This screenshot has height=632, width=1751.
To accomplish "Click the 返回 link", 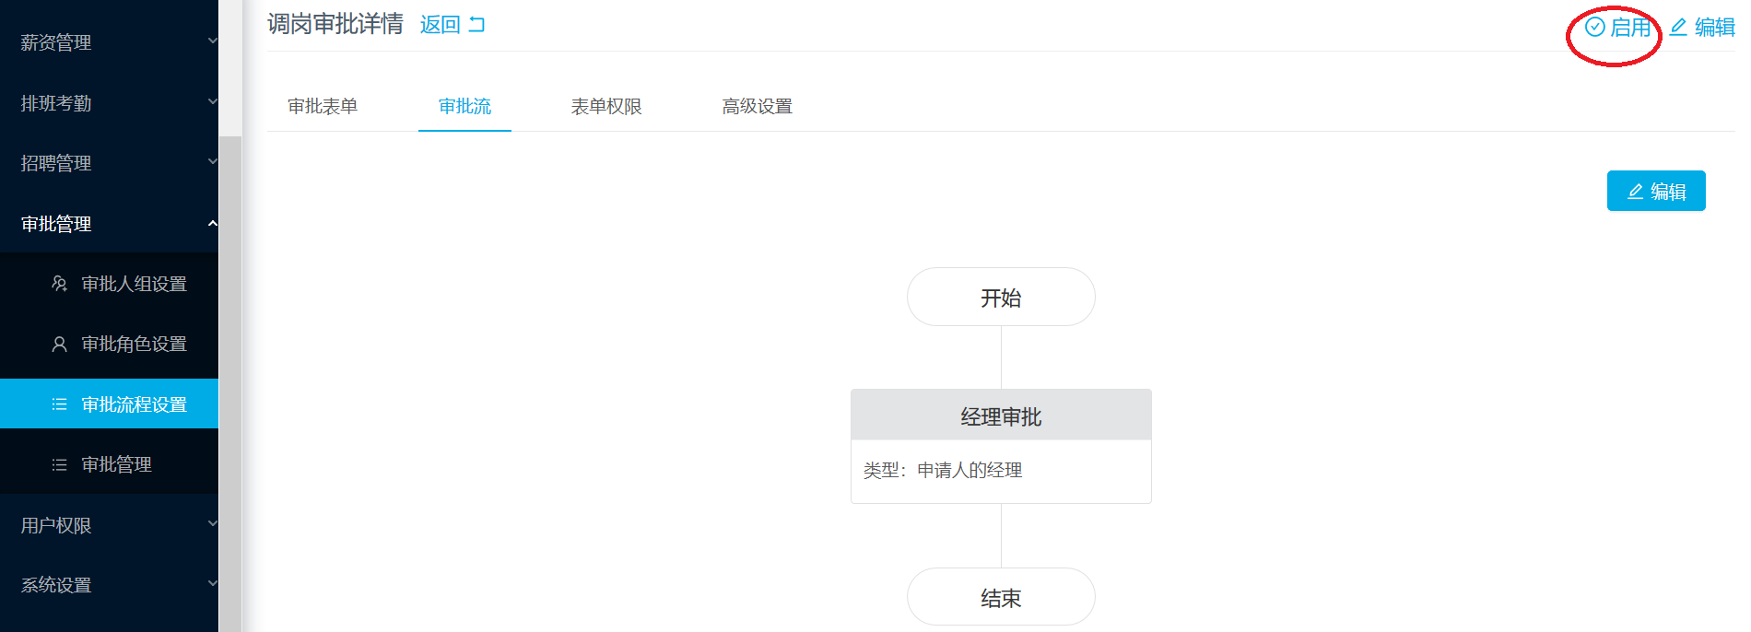I will pos(441,25).
